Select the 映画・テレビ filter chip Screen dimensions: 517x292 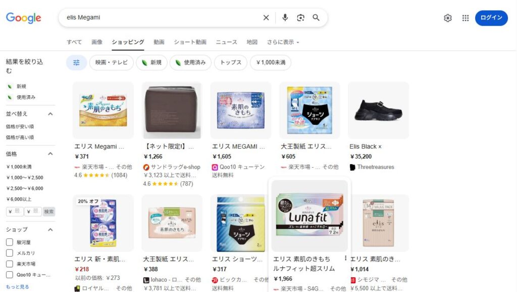(x=112, y=62)
